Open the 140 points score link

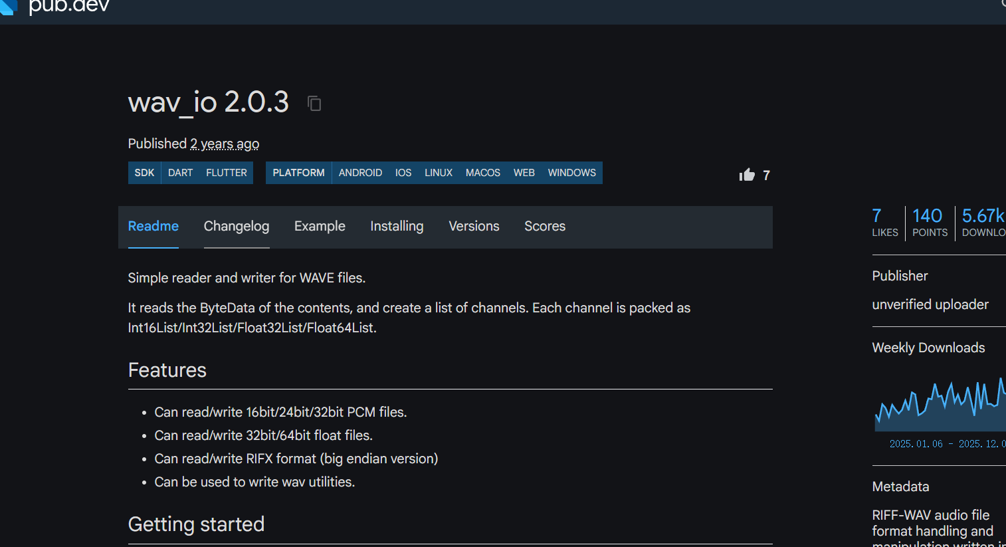click(929, 223)
